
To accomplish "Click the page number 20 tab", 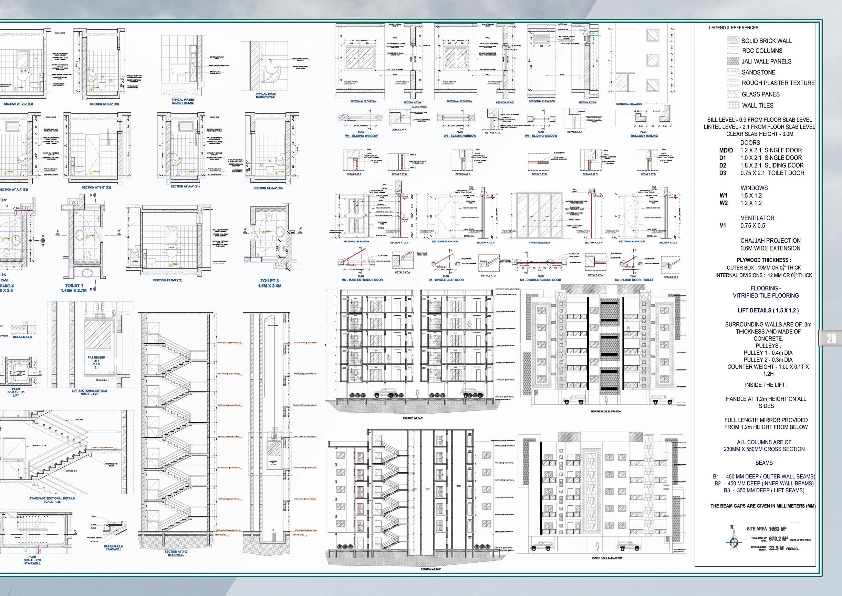I will (x=831, y=338).
